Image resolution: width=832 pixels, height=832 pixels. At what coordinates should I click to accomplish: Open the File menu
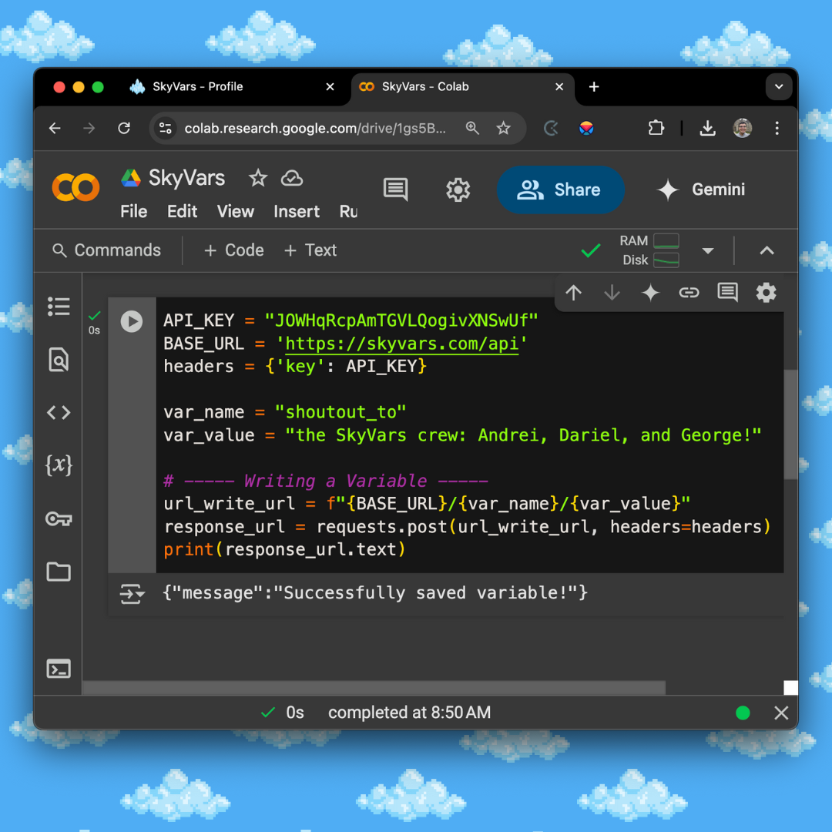click(133, 212)
